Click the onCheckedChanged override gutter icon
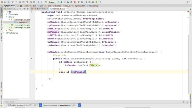The width and height of the screenshot is (192, 108). [x=31, y=58]
